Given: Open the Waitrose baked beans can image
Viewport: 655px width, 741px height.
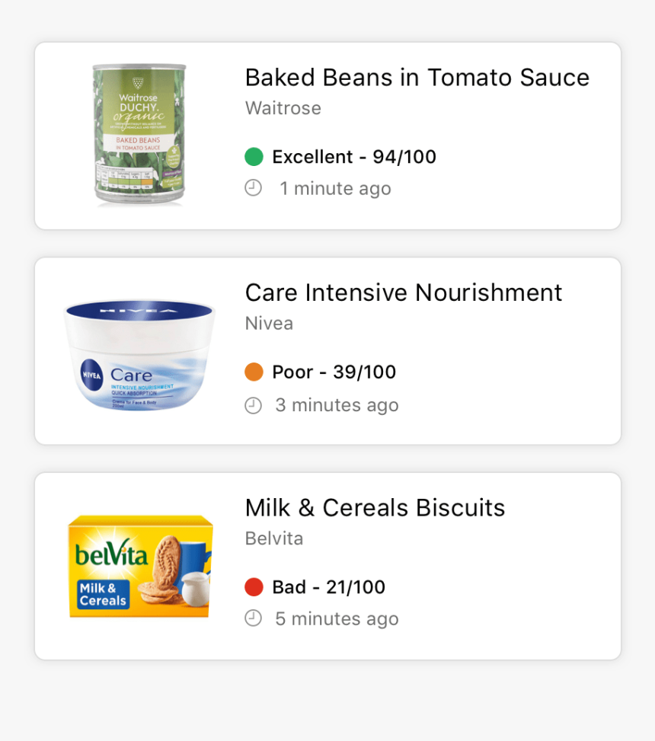Looking at the screenshot, I should click(x=139, y=135).
